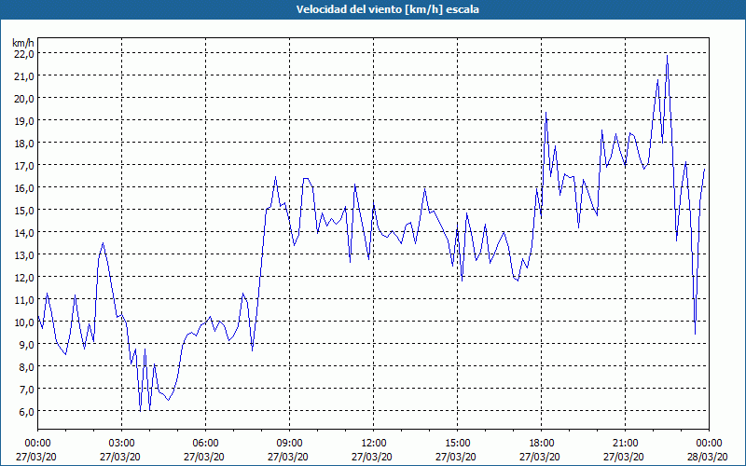This screenshot has height=466, width=746.
Task: Click the '00:00' label above '28/03/20'
Action: [x=709, y=444]
